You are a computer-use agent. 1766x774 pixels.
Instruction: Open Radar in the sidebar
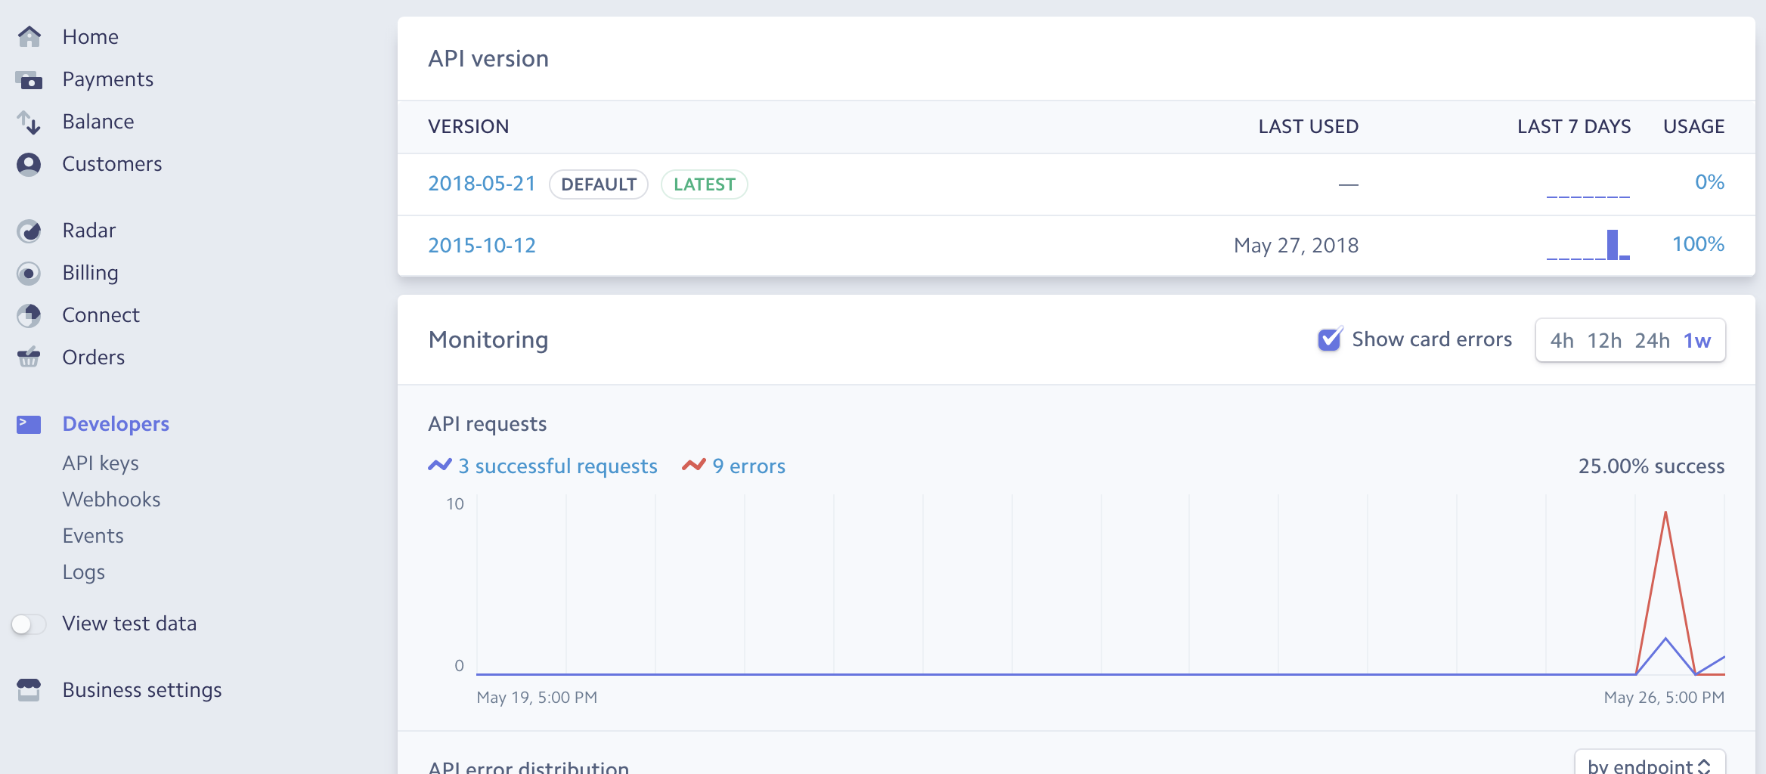coord(88,230)
